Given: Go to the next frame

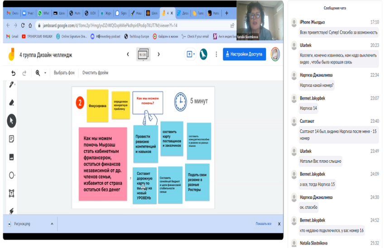Looking at the screenshot, I should pyautogui.click(x=158, y=54).
